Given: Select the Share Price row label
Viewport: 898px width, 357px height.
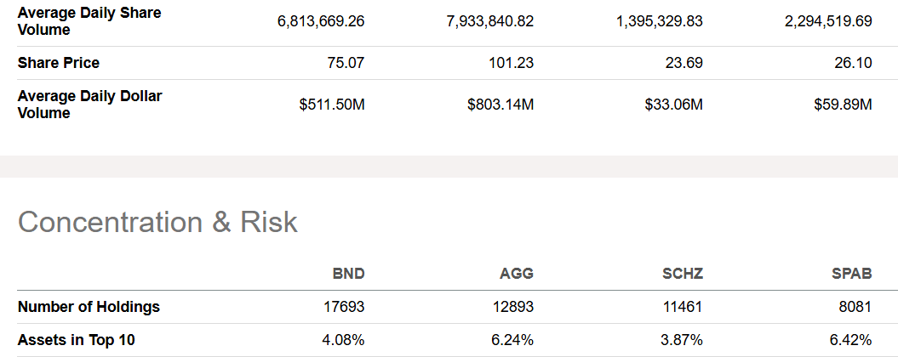Looking at the screenshot, I should [58, 63].
